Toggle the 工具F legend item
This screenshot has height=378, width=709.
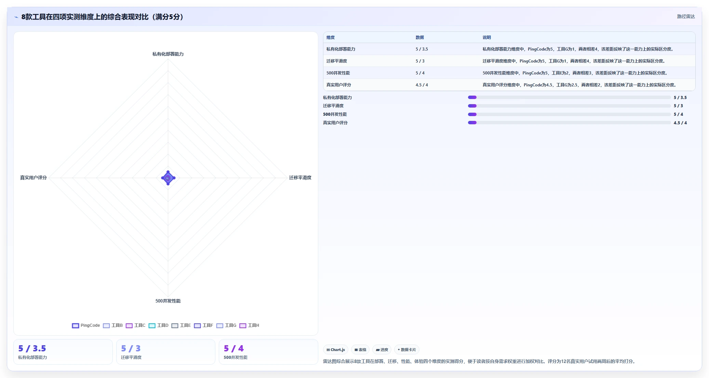[x=204, y=325]
